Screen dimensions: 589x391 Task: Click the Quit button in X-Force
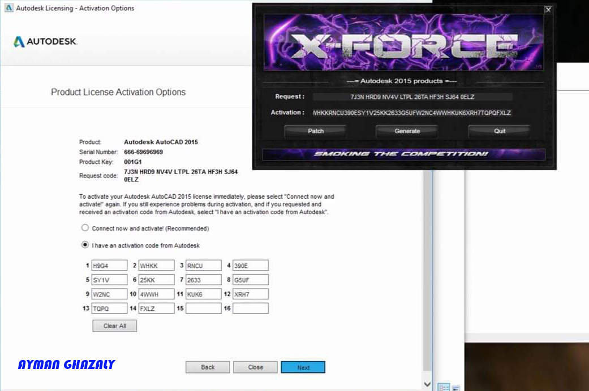(x=499, y=131)
